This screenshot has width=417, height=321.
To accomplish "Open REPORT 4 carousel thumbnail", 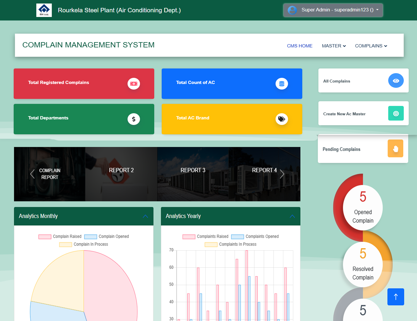I will click(265, 174).
